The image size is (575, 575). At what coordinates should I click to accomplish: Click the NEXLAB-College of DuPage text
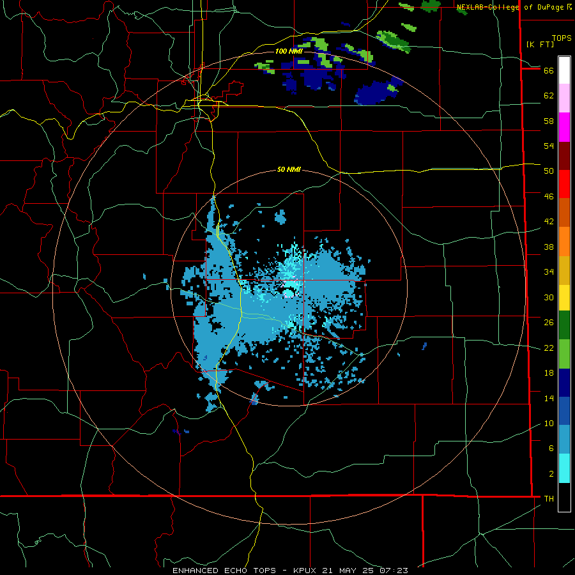coord(511,7)
